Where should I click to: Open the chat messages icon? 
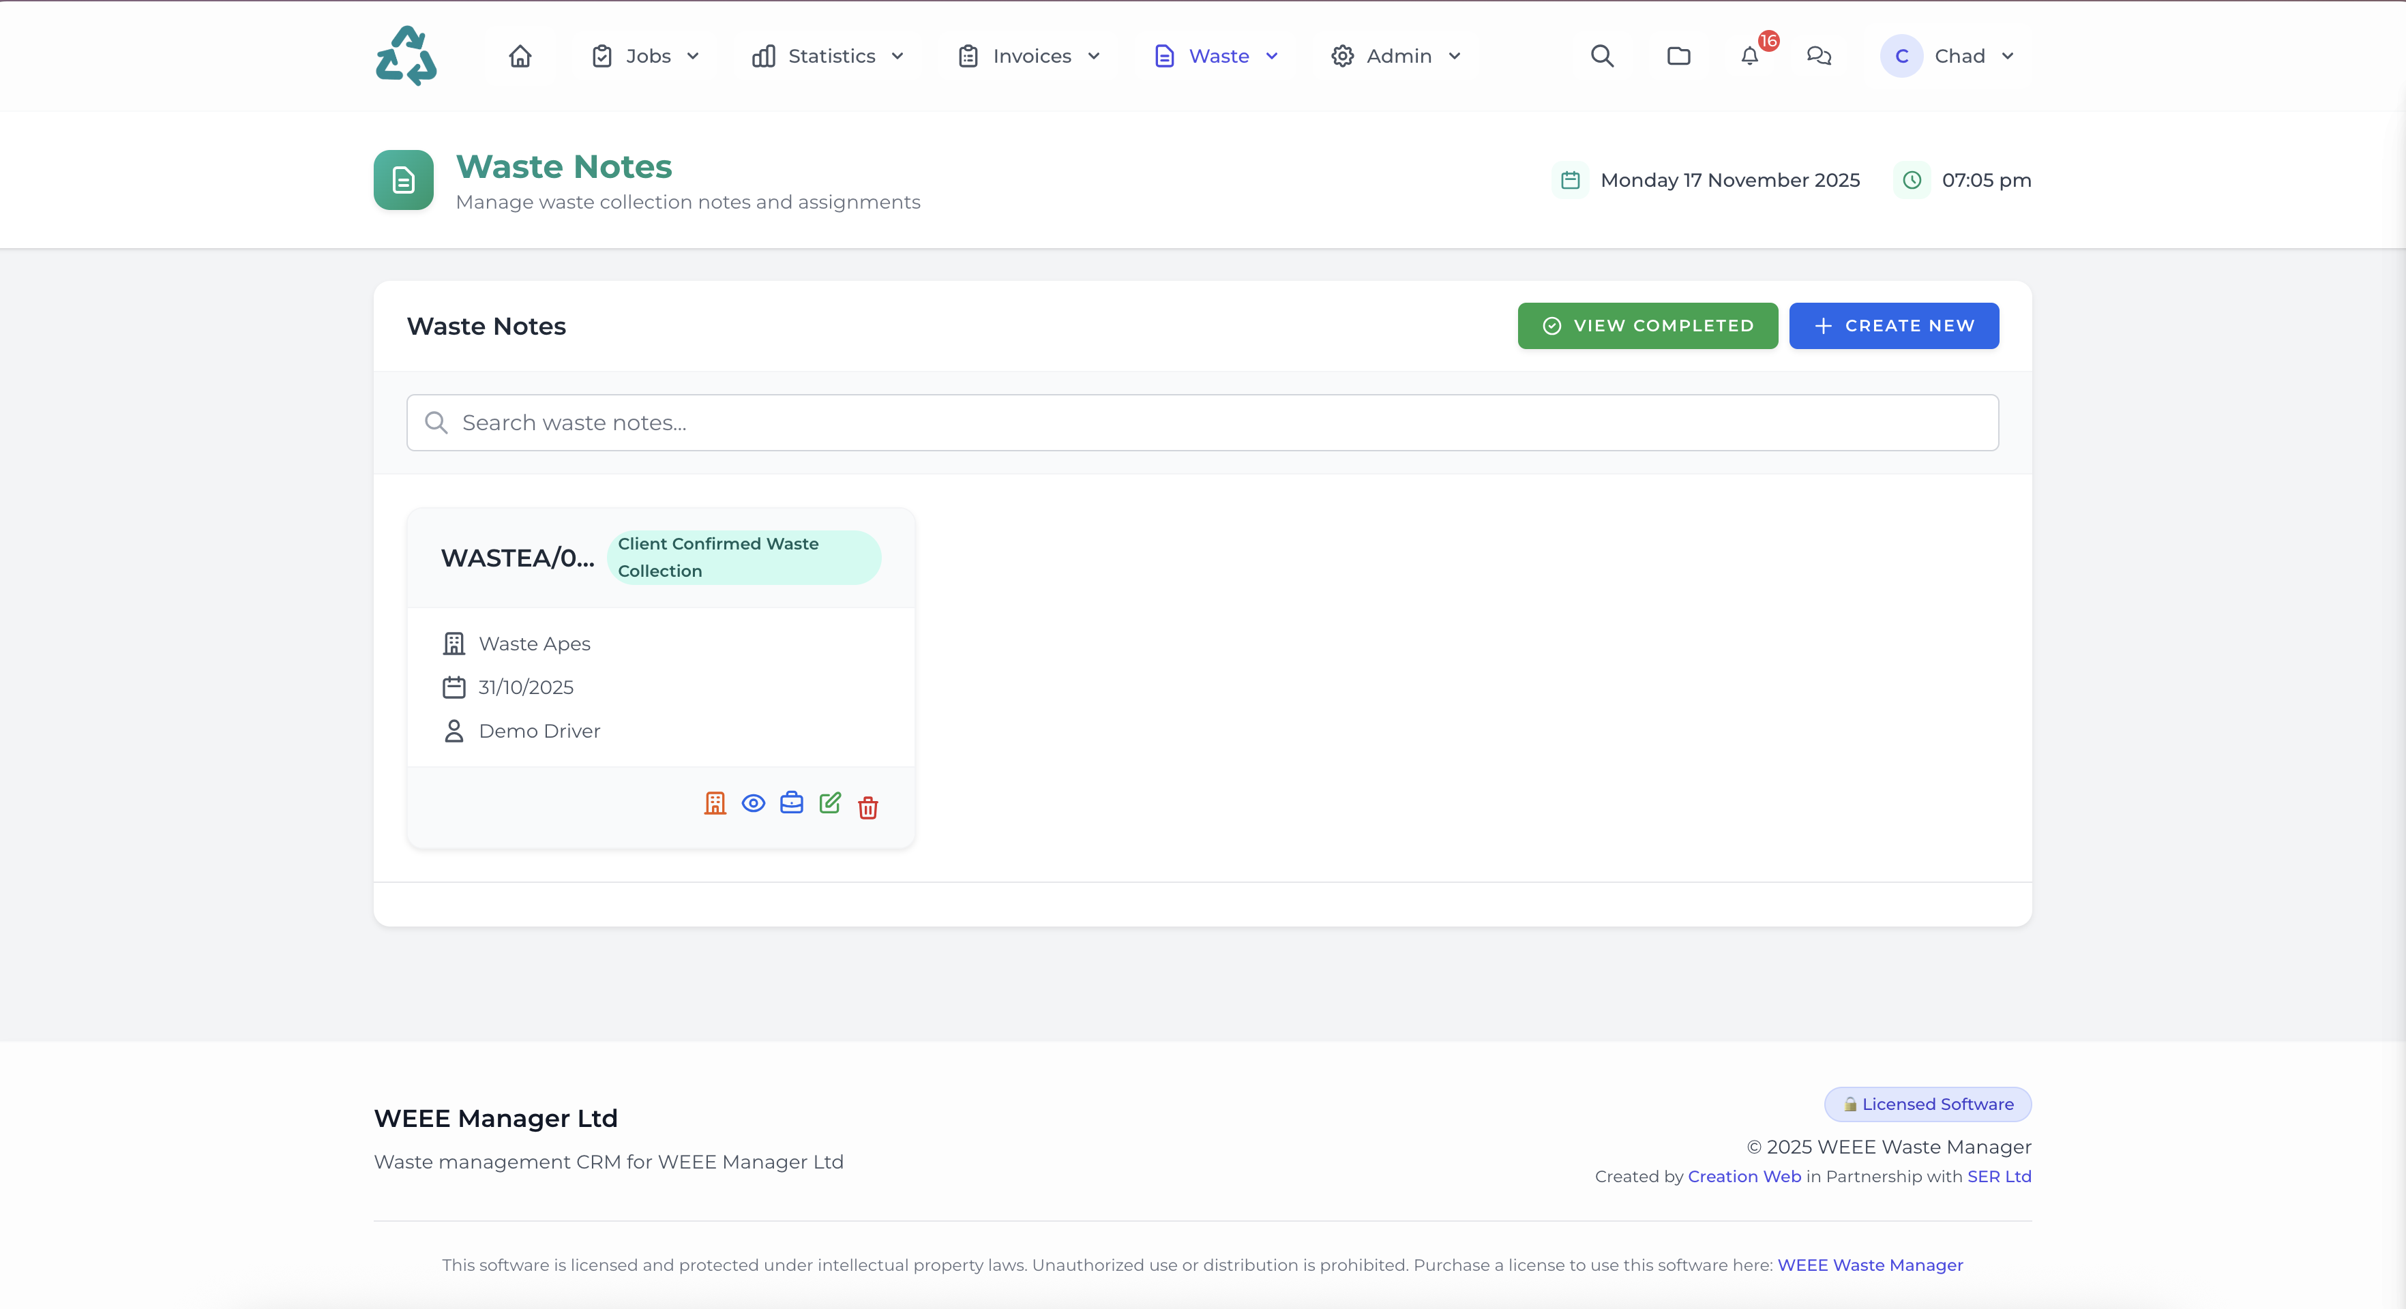click(x=1819, y=56)
